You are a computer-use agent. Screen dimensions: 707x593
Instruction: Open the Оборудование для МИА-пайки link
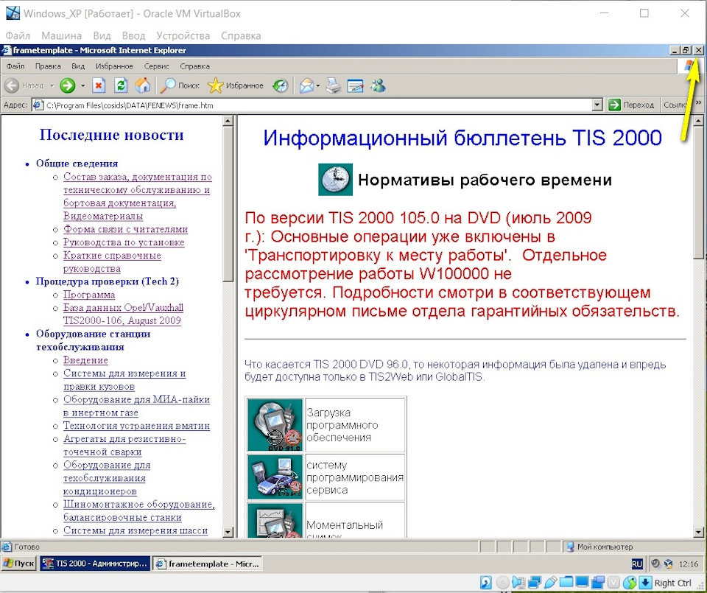(137, 406)
